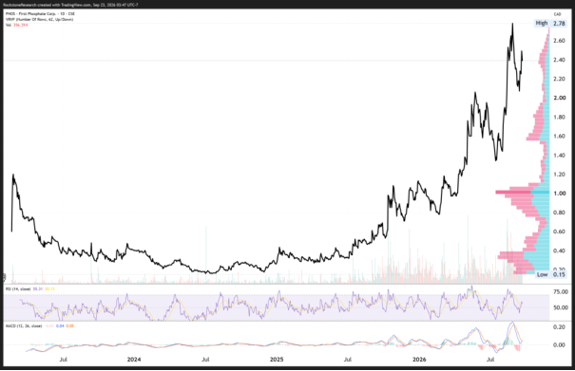Click the 0.40 price axis label
The width and height of the screenshot is (575, 371).
[x=559, y=250]
